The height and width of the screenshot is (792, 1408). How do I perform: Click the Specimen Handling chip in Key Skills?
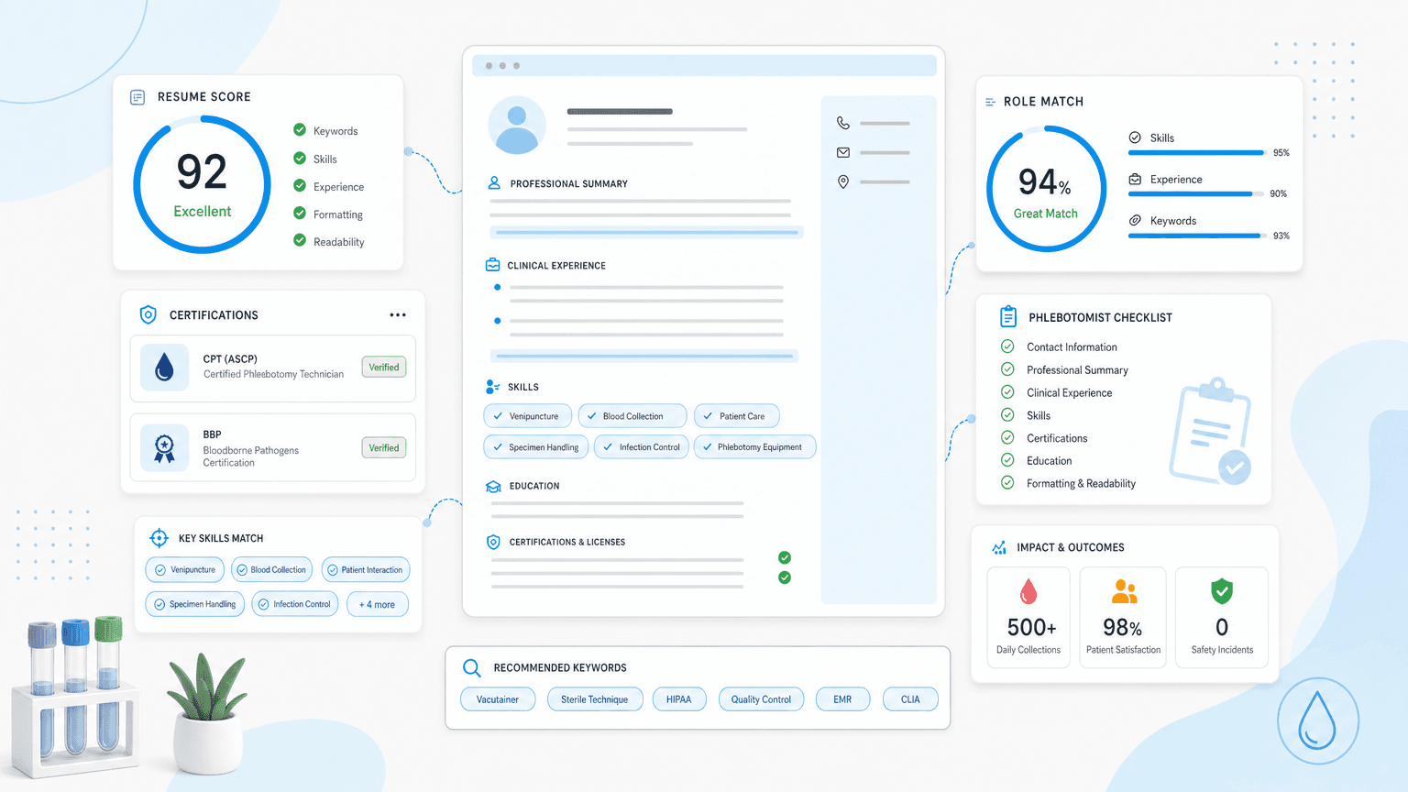coord(195,604)
